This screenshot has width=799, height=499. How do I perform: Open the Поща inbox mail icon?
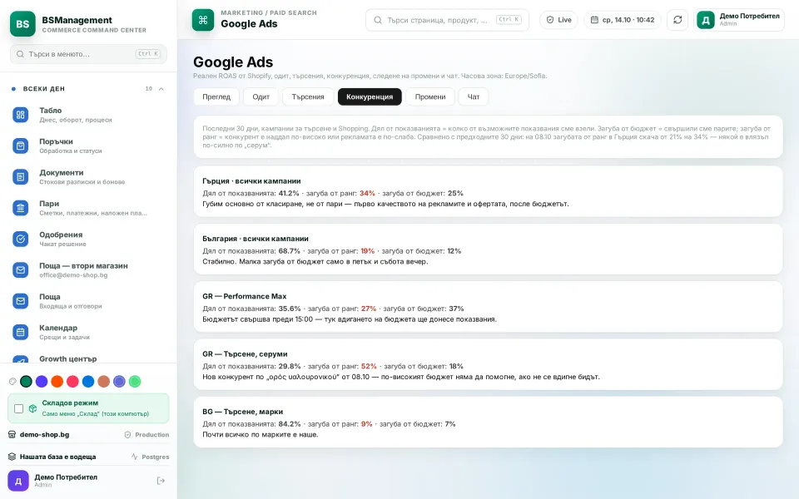point(20,301)
